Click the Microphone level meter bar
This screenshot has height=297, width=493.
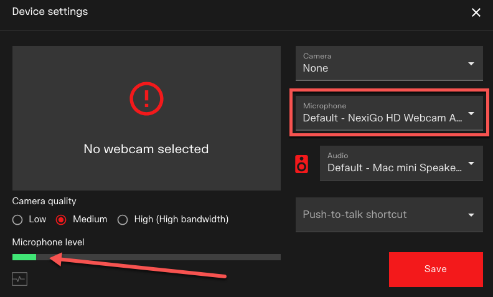click(146, 257)
